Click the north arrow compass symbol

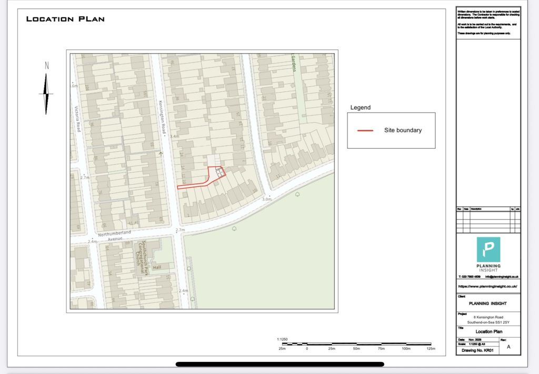[x=46, y=89]
